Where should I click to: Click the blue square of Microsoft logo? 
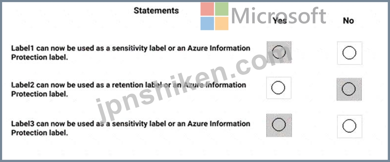coord(207,24)
